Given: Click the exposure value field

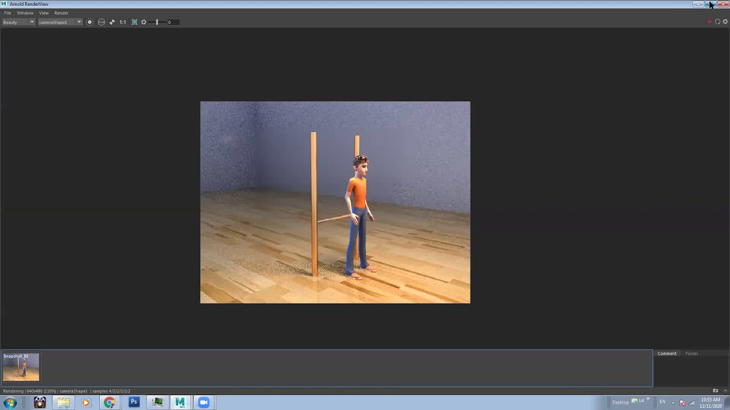Looking at the screenshot, I should (173, 22).
